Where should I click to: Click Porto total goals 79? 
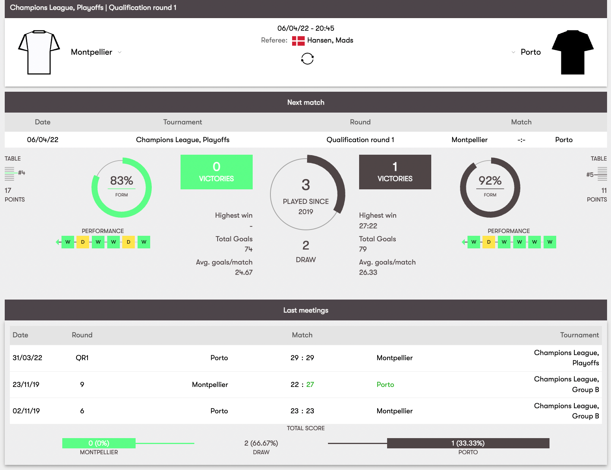(x=363, y=249)
